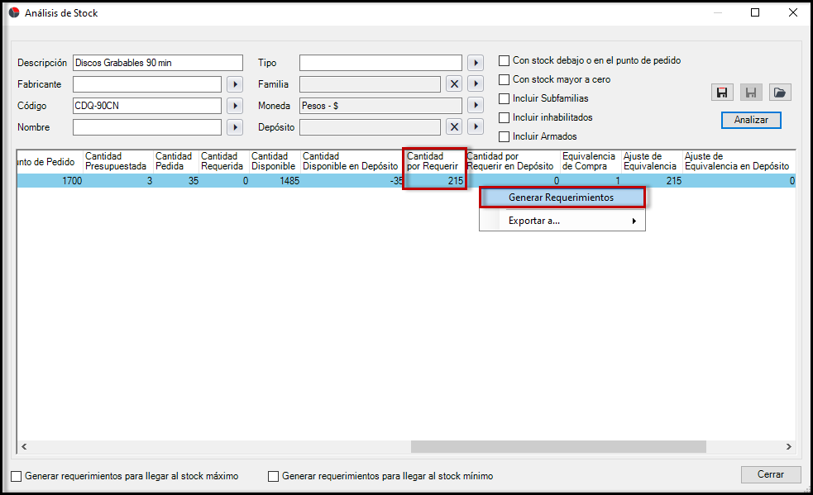Click Cantidad Requerida column header
The height and width of the screenshot is (495, 813).
[x=224, y=161]
